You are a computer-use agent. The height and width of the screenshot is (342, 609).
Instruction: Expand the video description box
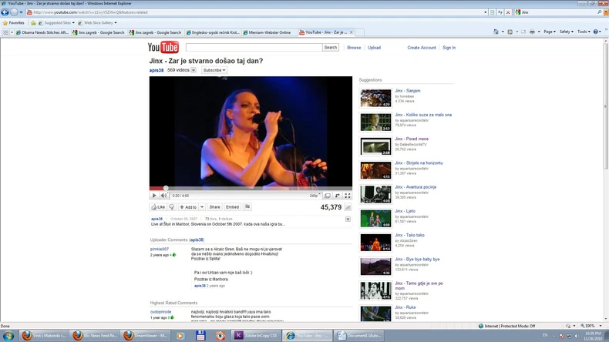(348, 220)
